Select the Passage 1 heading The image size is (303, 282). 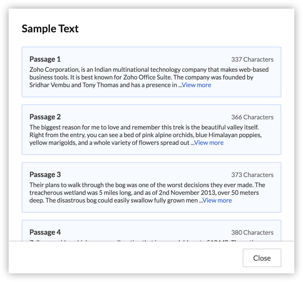[45, 59]
